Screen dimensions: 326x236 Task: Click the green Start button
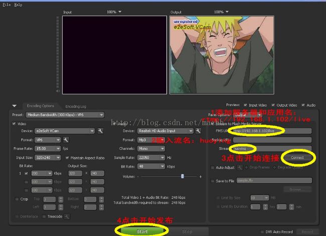[142, 231]
